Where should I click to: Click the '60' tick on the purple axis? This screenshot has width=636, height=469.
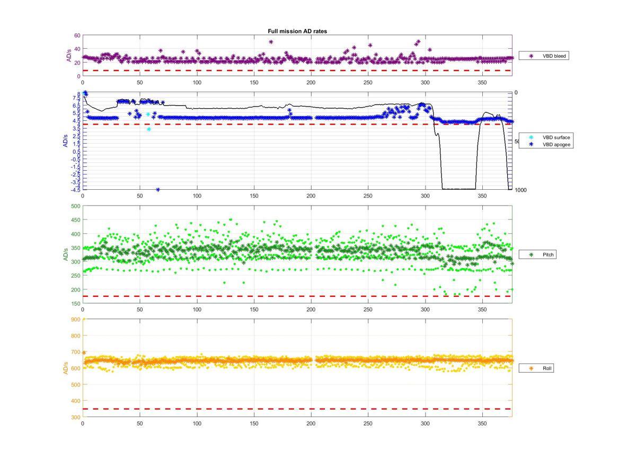(x=77, y=36)
